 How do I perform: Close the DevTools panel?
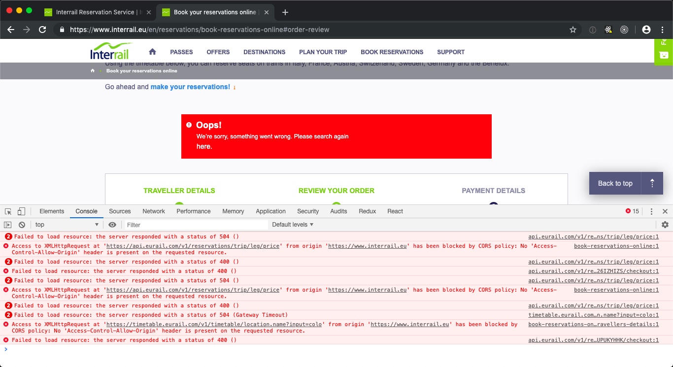coord(665,211)
